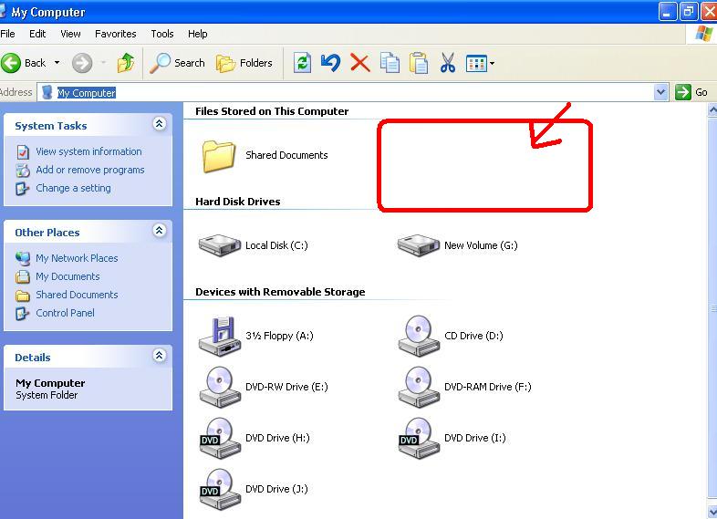Open My Documents link
Viewport: 717px width, 519px height.
(x=68, y=276)
